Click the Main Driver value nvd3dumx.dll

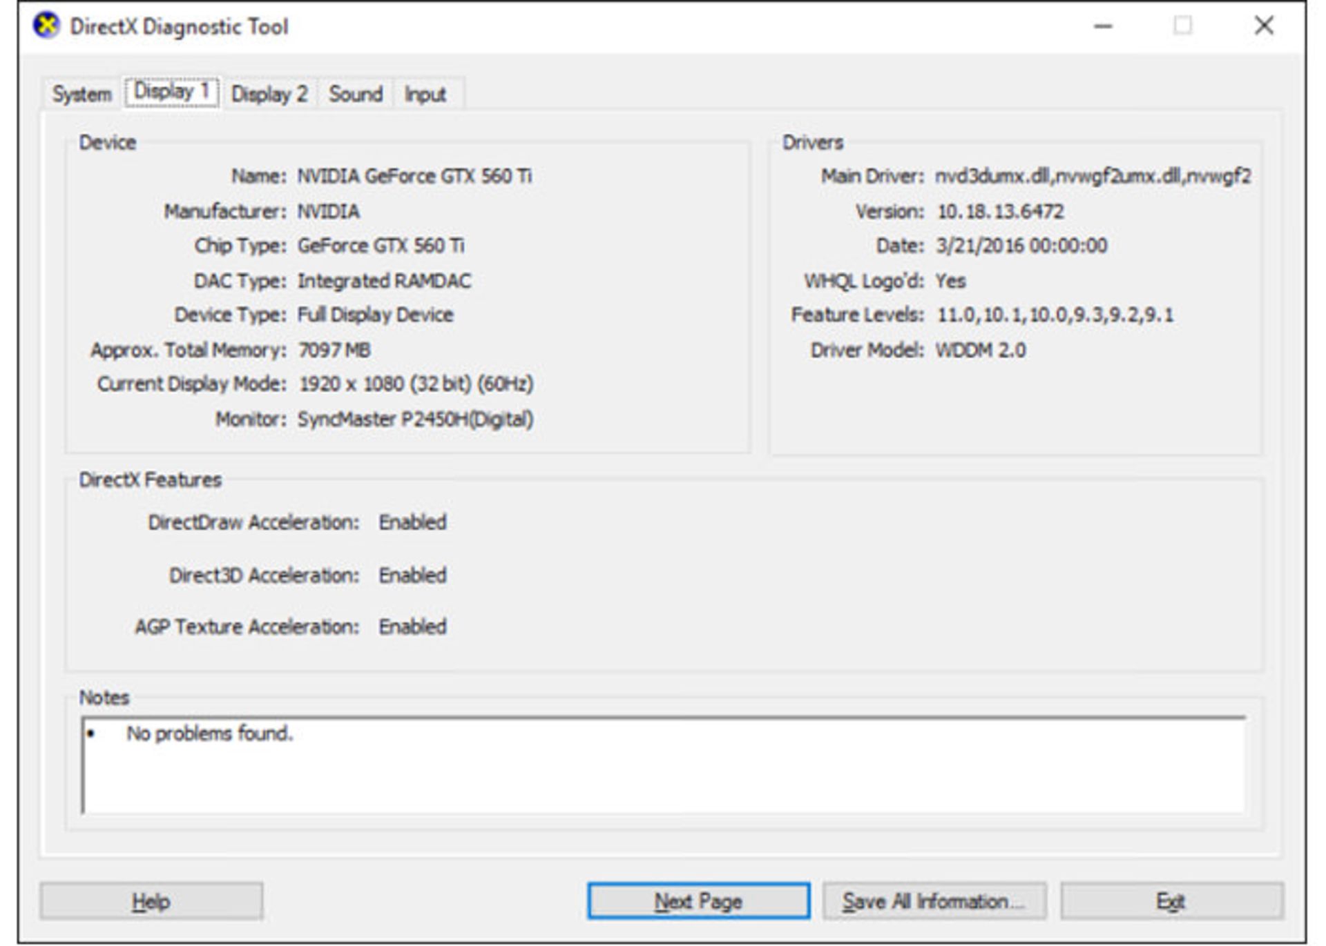point(1093,176)
